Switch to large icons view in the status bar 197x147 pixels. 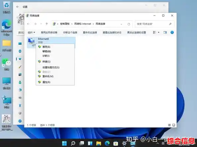(174, 125)
